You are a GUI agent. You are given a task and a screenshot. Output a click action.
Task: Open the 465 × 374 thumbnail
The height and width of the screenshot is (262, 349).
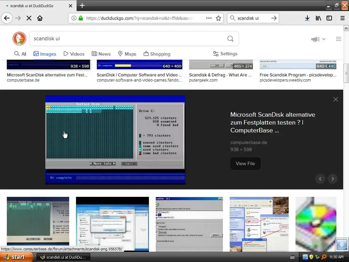221,64
